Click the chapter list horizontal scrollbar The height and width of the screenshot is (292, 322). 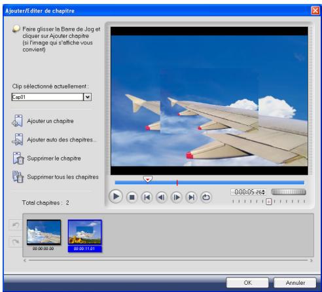click(168, 260)
